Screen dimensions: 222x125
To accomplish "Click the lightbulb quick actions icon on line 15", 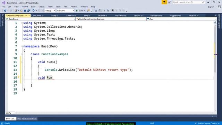I will [18, 77].
